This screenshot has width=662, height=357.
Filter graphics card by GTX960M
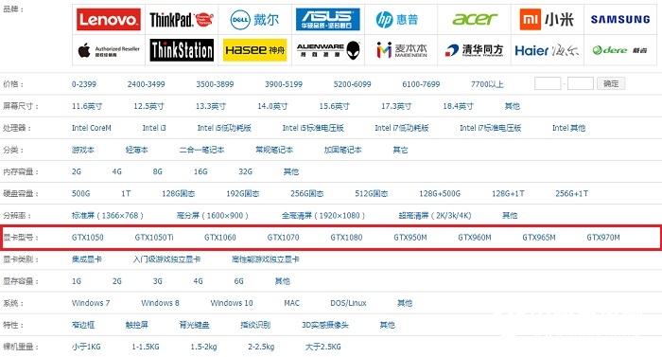tap(475, 238)
